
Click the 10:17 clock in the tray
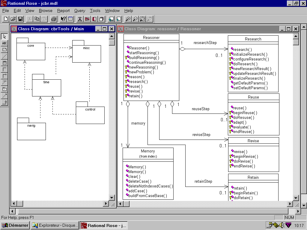point(299,226)
